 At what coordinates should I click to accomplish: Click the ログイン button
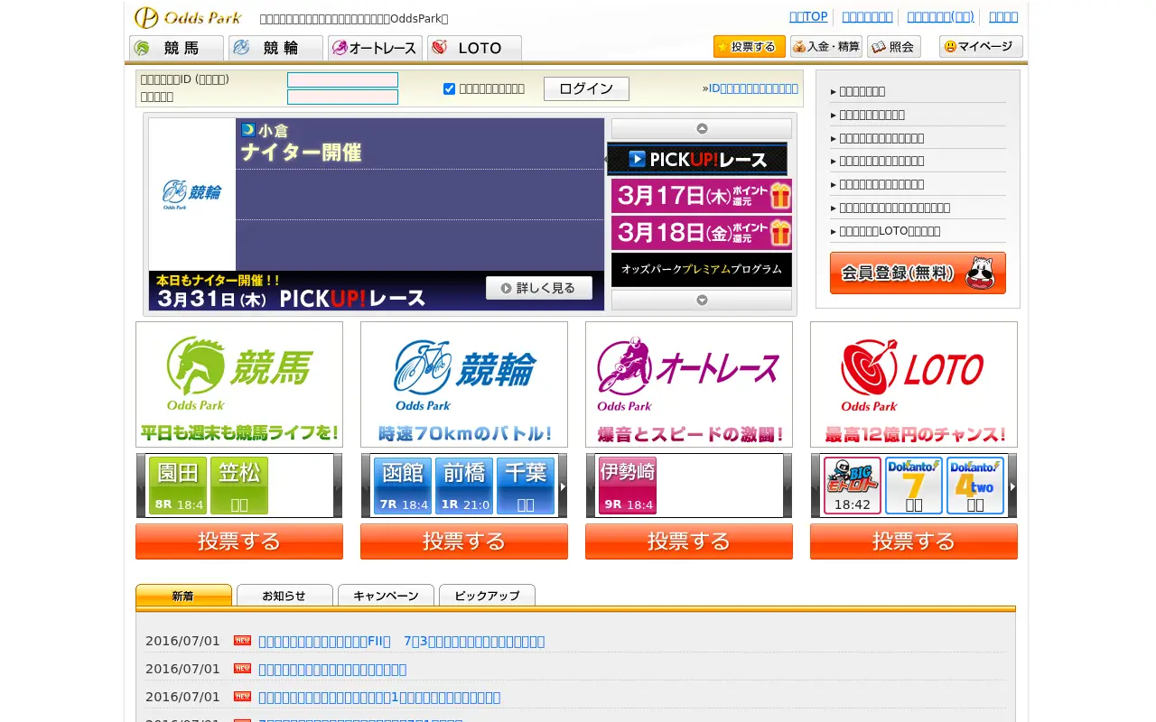point(586,88)
